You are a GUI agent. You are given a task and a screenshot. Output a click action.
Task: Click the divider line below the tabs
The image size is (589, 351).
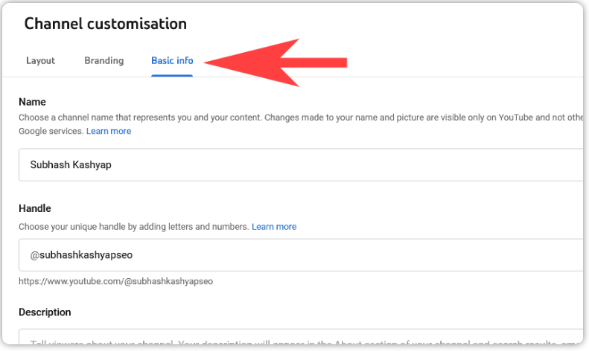tap(293, 77)
